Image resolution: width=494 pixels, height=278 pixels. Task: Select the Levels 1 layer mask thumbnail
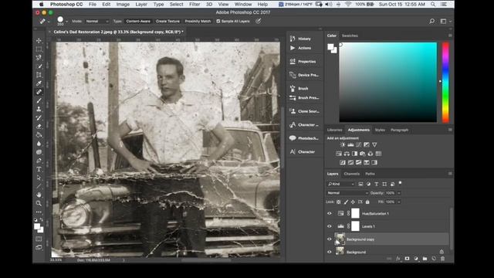(x=355, y=226)
